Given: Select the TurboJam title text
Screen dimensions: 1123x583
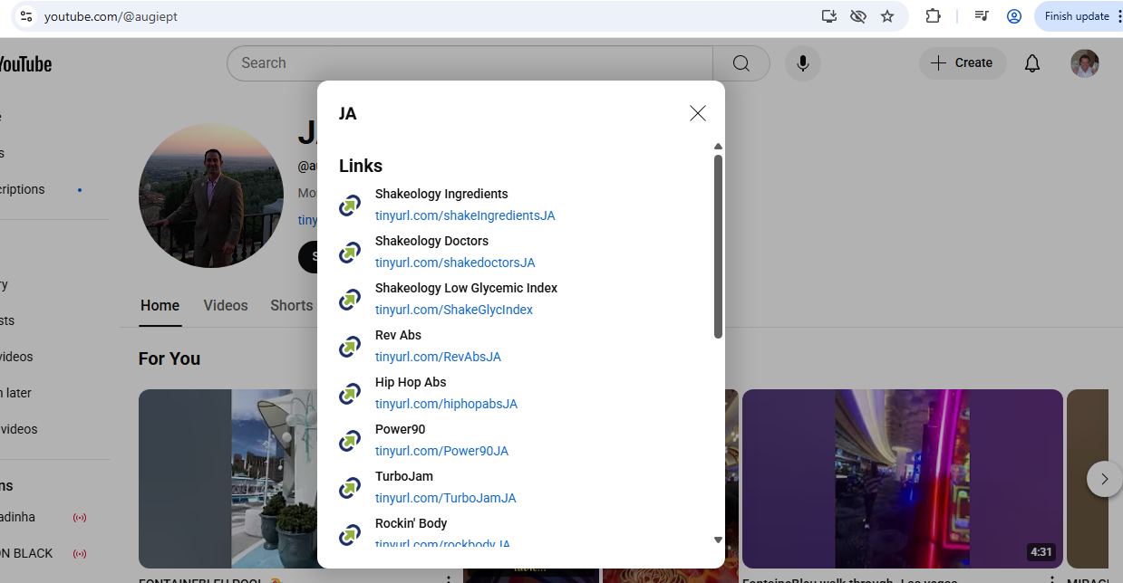Looking at the screenshot, I should pyautogui.click(x=404, y=476).
